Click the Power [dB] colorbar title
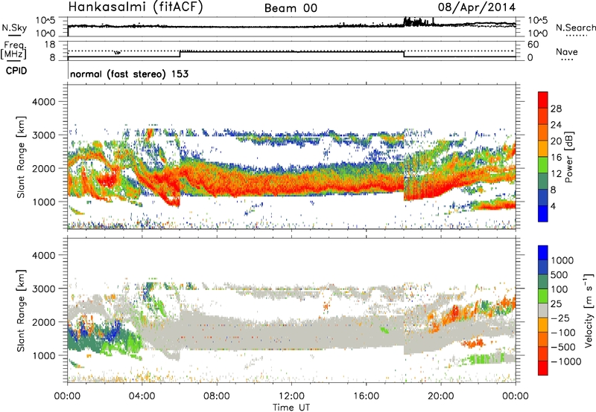 point(568,157)
